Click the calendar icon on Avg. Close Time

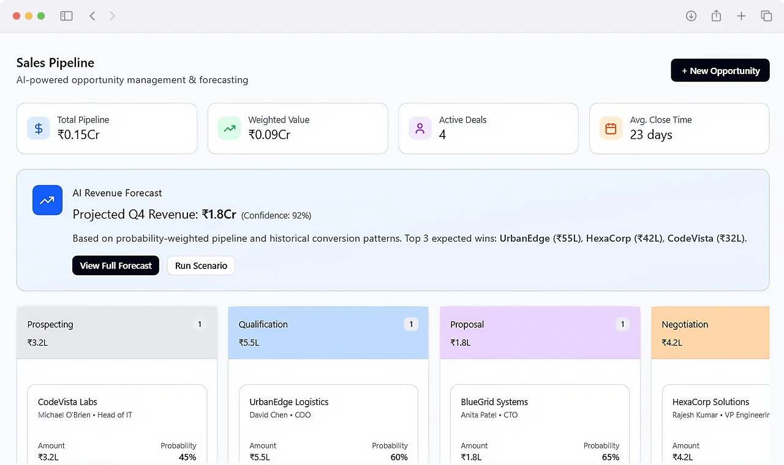coord(611,128)
